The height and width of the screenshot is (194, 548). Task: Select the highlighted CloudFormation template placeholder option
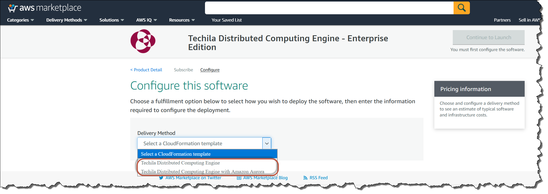coord(176,154)
